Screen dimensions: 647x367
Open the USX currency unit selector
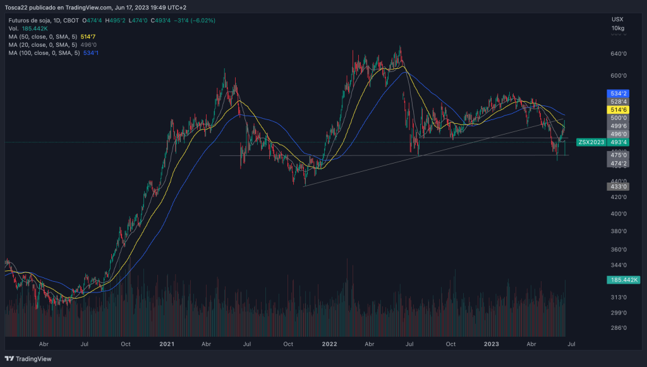point(617,20)
